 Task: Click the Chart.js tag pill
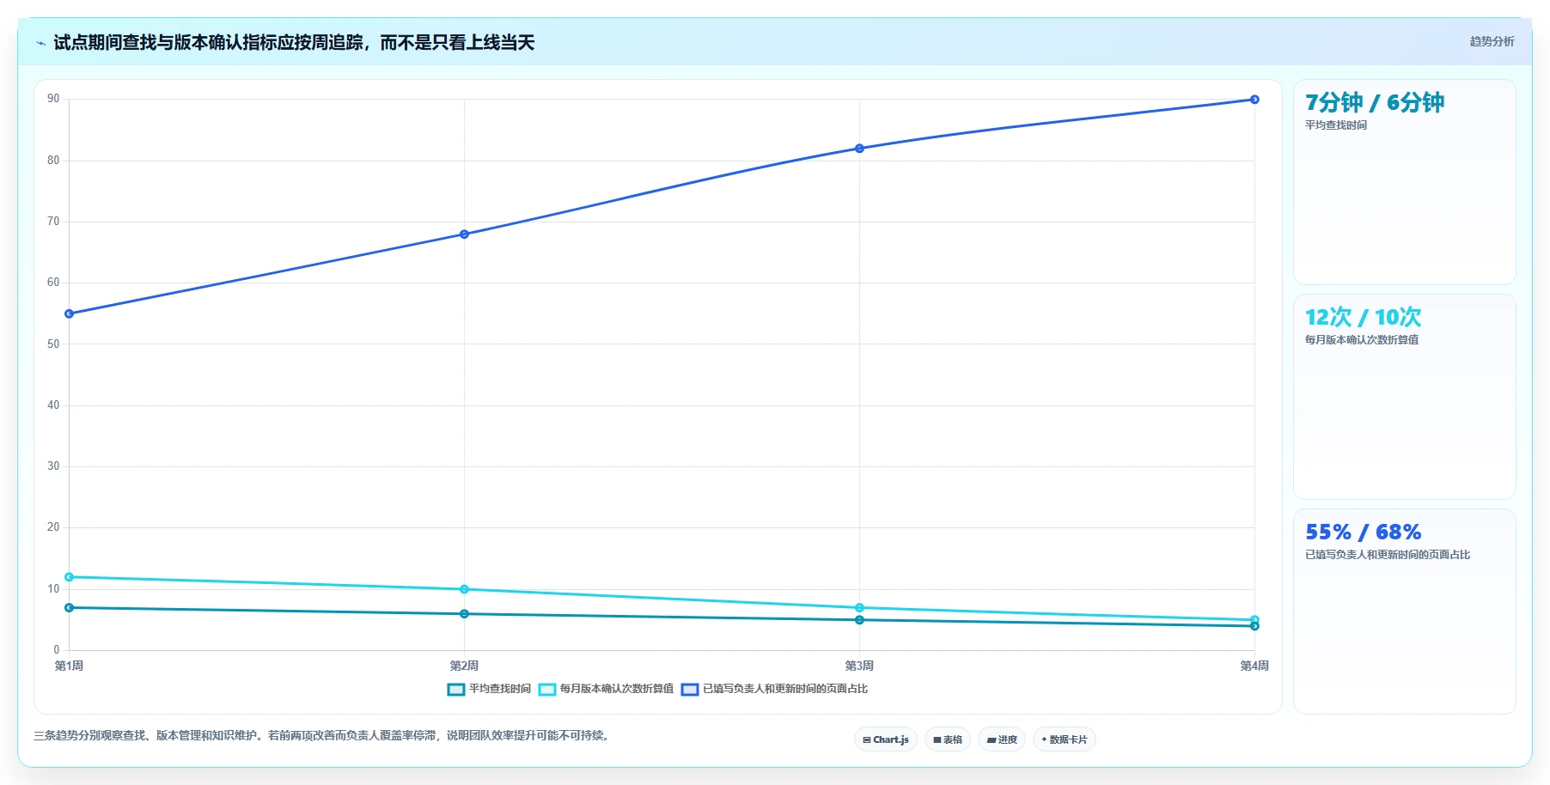[x=886, y=739]
